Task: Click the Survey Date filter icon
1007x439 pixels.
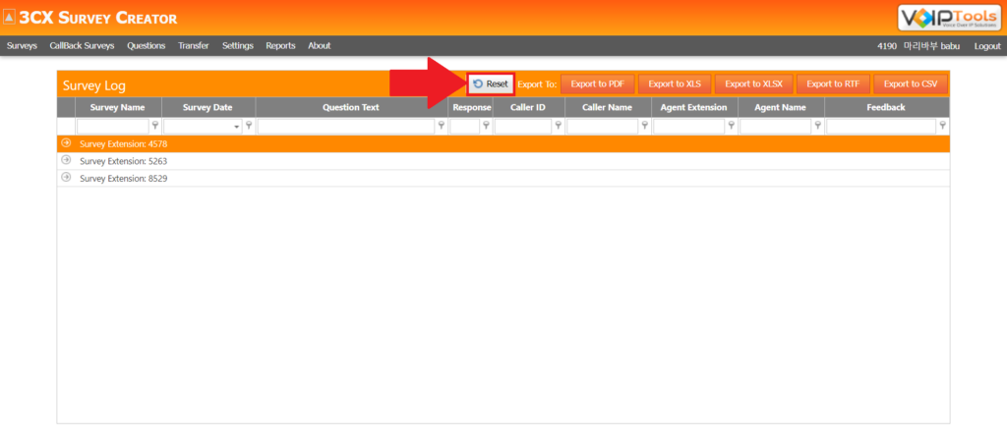Action: pyautogui.click(x=249, y=126)
